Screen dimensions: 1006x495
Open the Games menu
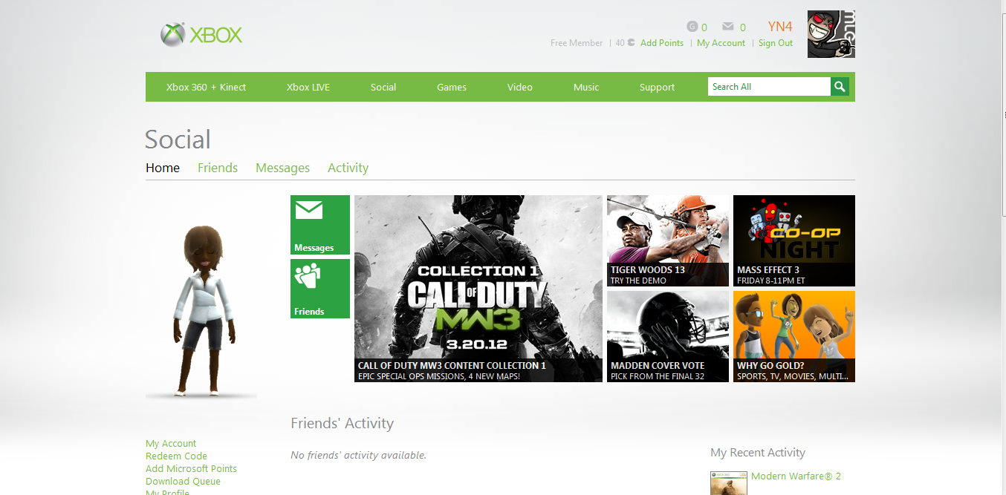(452, 87)
